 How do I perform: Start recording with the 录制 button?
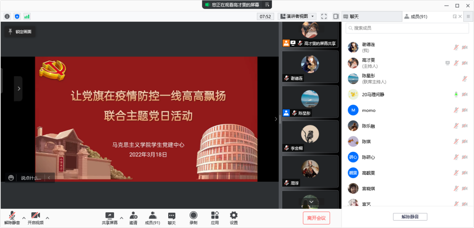click(x=193, y=218)
